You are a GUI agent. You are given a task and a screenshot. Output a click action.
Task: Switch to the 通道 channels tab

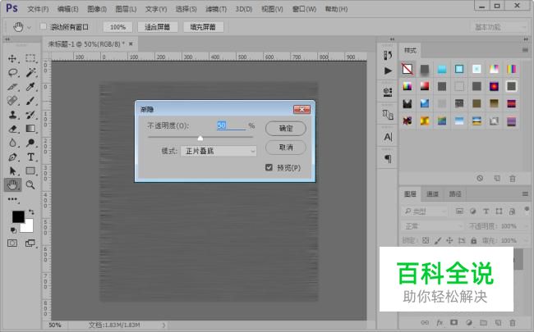[x=432, y=194]
